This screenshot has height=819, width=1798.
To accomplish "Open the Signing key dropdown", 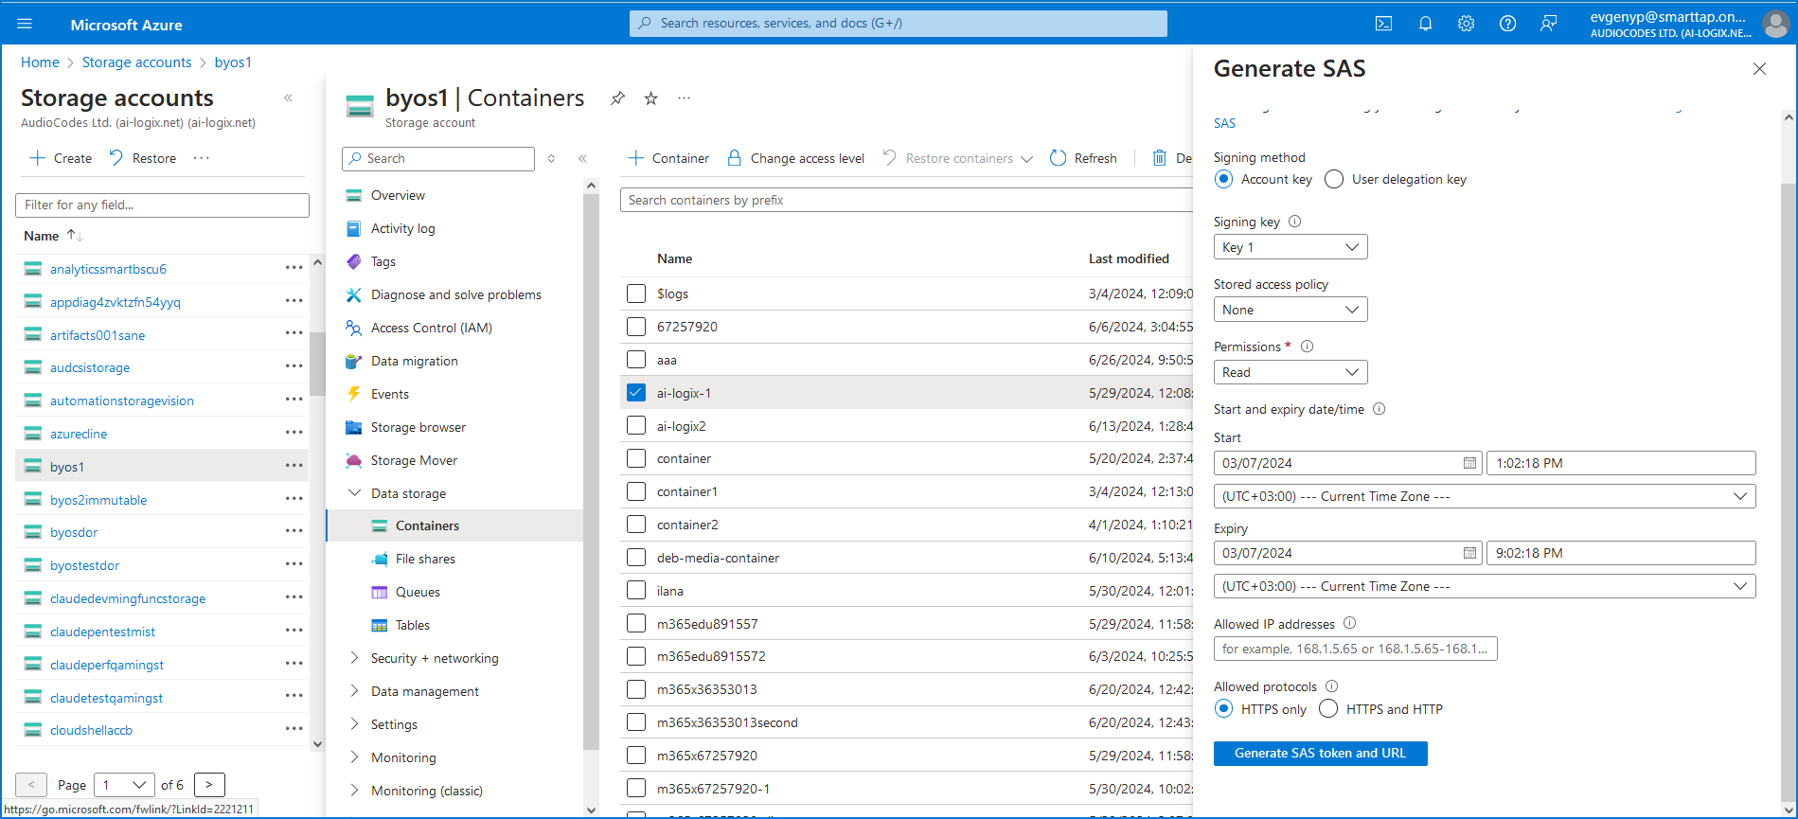I will 1291,247.
